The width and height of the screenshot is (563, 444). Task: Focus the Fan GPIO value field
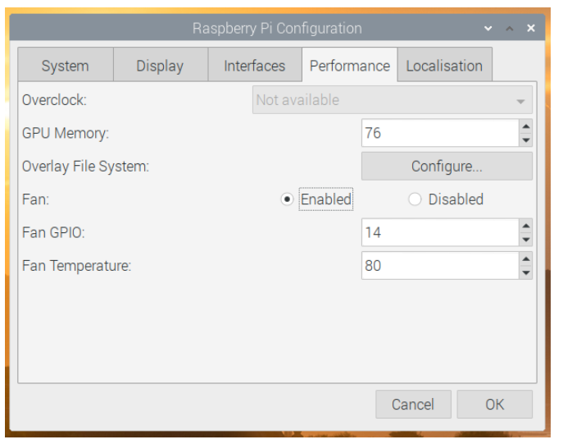click(x=439, y=232)
